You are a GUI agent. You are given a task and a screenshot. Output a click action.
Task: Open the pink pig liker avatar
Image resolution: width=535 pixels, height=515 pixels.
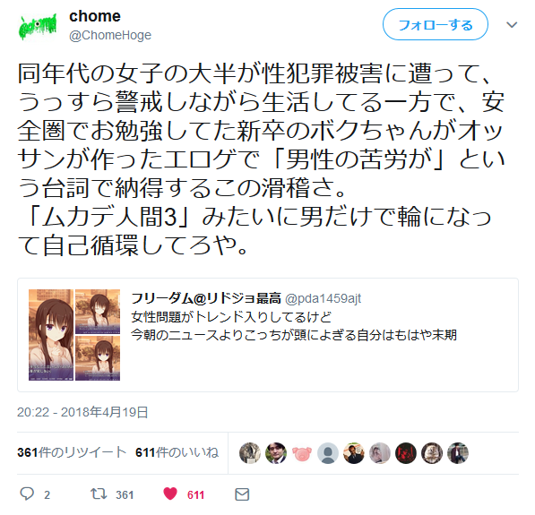coord(302,453)
